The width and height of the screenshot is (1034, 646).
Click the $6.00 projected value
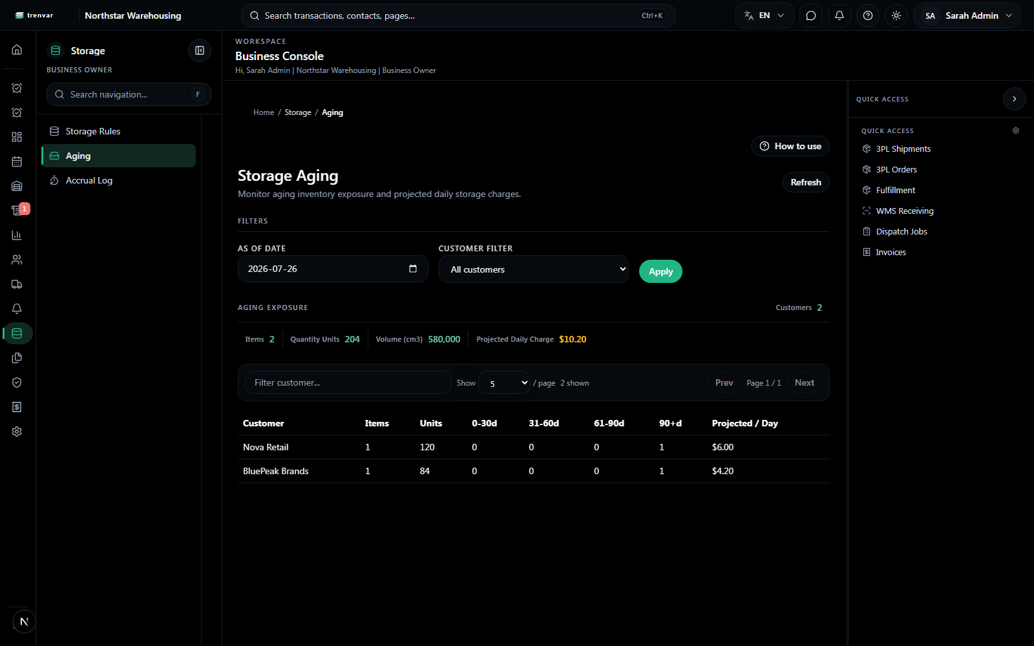[723, 447]
